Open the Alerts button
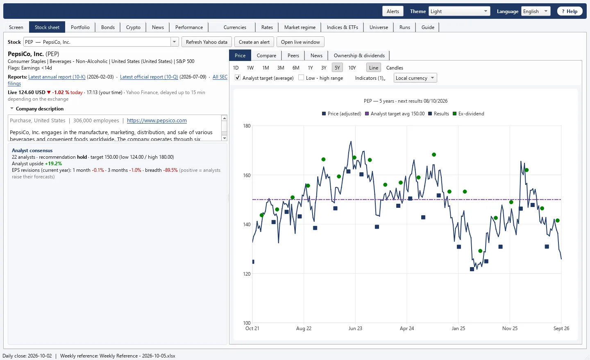This screenshot has width=590, height=360. tap(393, 11)
